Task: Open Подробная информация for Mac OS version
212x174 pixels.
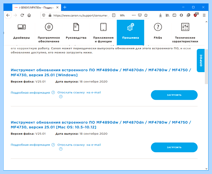Action: pyautogui.click(x=33, y=145)
